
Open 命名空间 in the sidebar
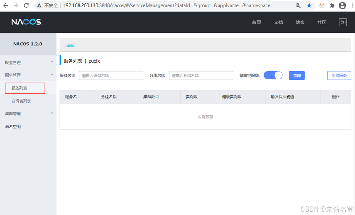13,126
